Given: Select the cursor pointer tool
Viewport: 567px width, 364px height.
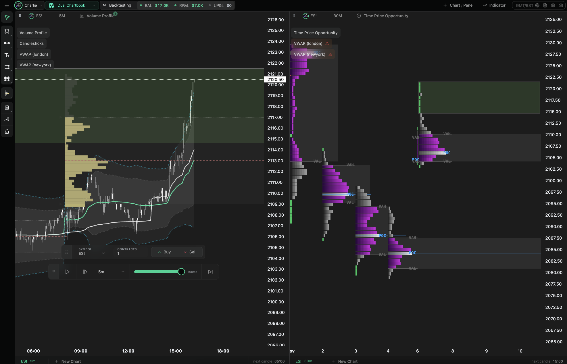Looking at the screenshot, I should point(7,18).
